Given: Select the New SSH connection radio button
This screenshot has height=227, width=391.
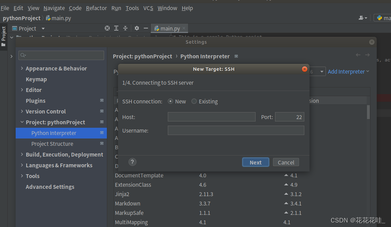Looking at the screenshot, I should click(x=171, y=101).
